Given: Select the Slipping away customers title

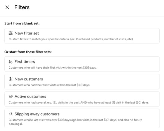Looking at the screenshot, I should point(37,114).
